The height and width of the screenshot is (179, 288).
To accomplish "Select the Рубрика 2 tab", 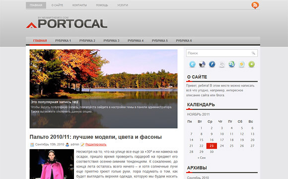I will coord(87,41).
